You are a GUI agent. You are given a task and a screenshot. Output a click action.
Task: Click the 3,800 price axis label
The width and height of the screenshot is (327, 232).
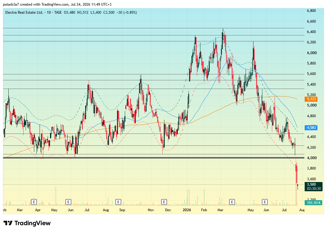click(x=311, y=168)
